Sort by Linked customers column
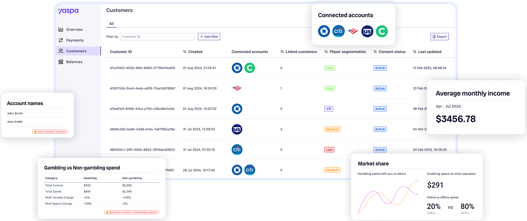527x221 pixels. pos(299,52)
